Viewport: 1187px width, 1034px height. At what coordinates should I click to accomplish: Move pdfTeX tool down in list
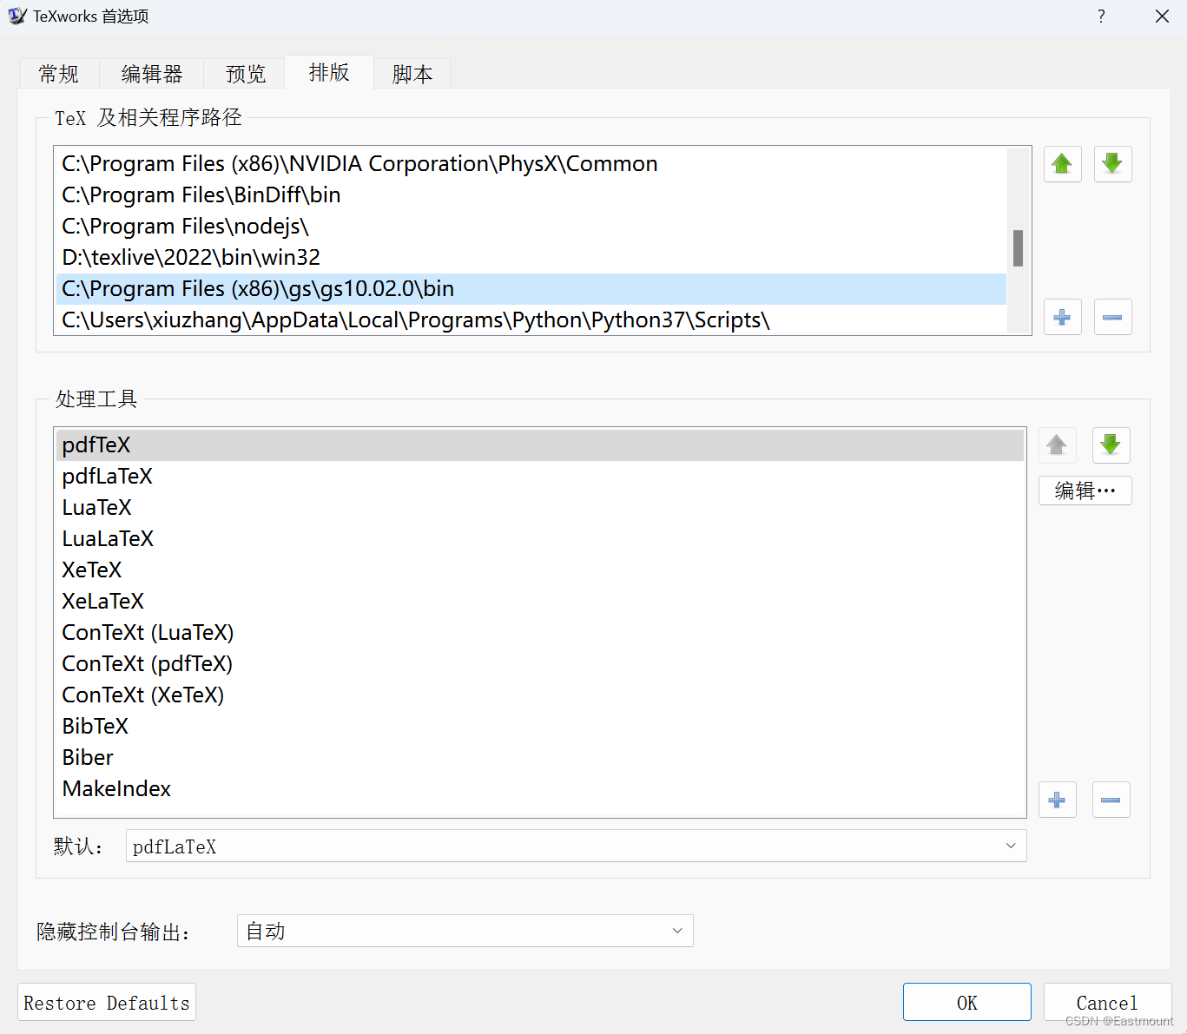[x=1111, y=445]
